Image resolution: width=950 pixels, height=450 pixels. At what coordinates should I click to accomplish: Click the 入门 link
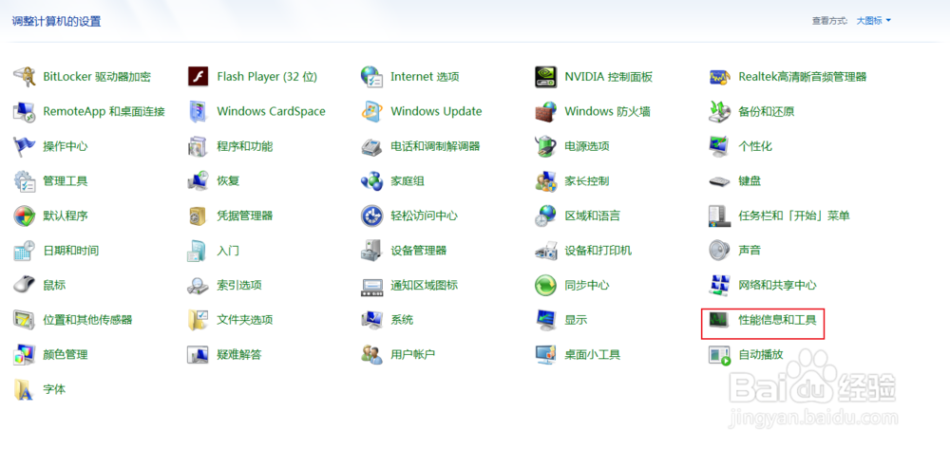pyautogui.click(x=228, y=250)
